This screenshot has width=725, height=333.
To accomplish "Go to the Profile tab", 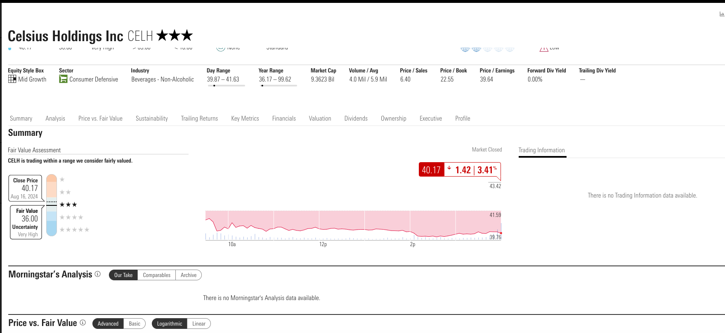I will coord(463,119).
